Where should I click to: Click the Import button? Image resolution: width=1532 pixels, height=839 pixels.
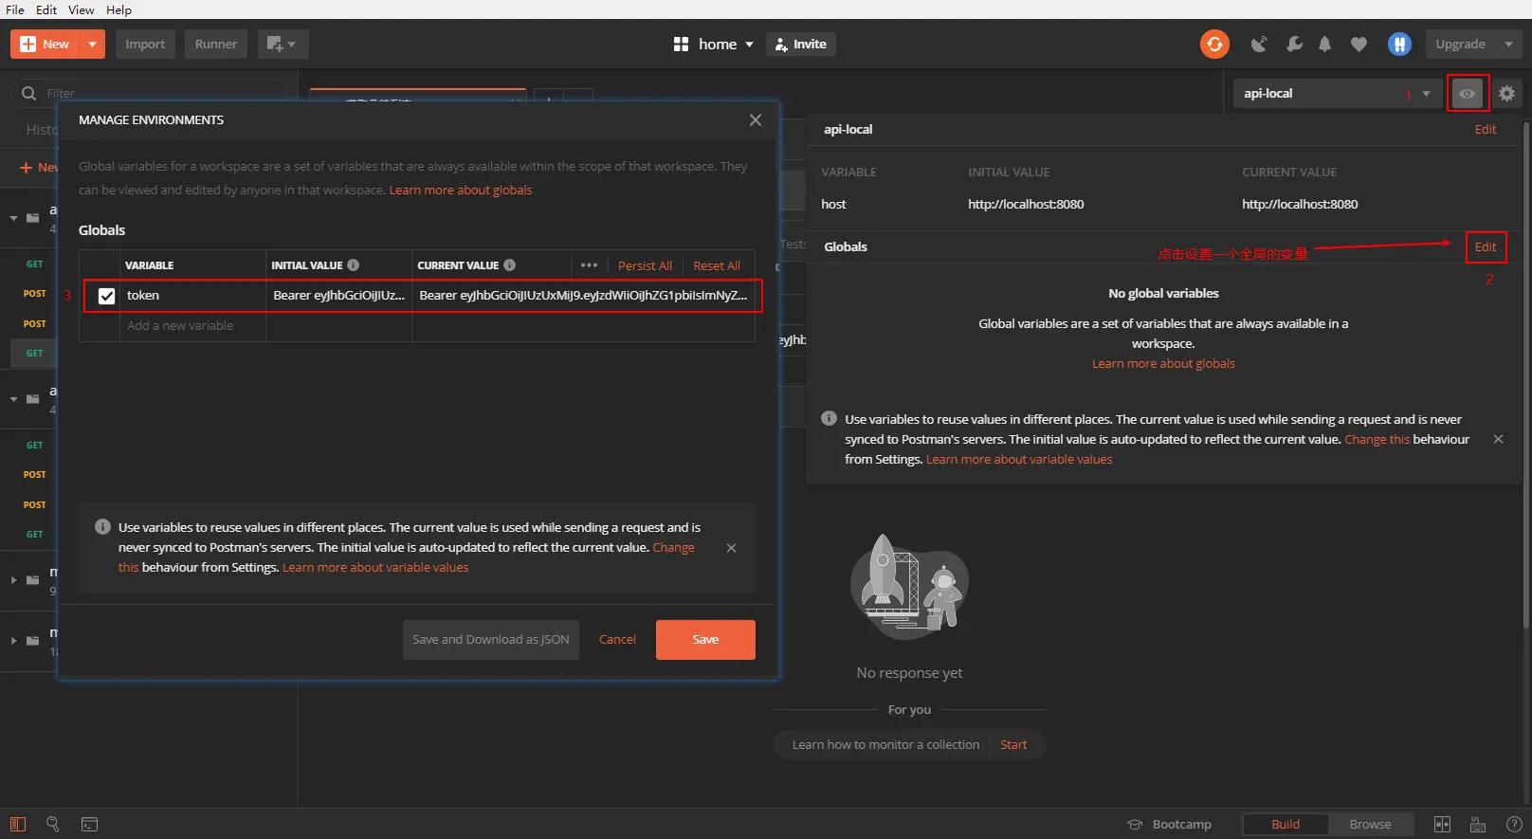point(145,44)
